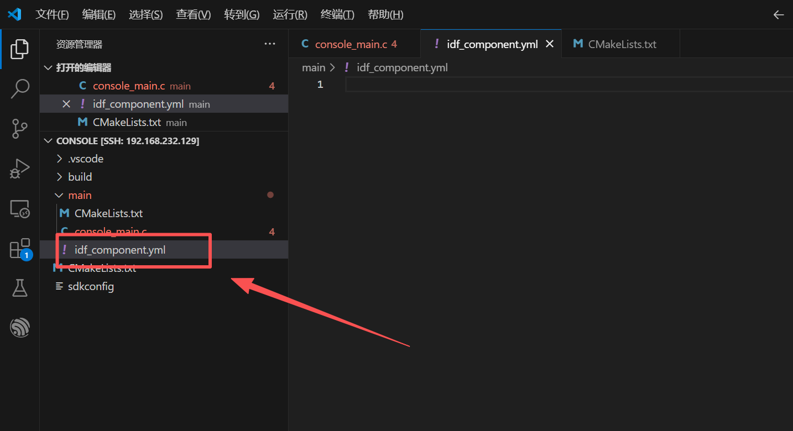Close the idf_component.yml editor tab
Viewport: 793px width, 431px height.
[x=550, y=44]
